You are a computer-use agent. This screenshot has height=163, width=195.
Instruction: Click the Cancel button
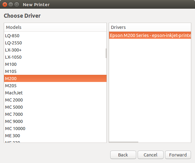point(150,155)
